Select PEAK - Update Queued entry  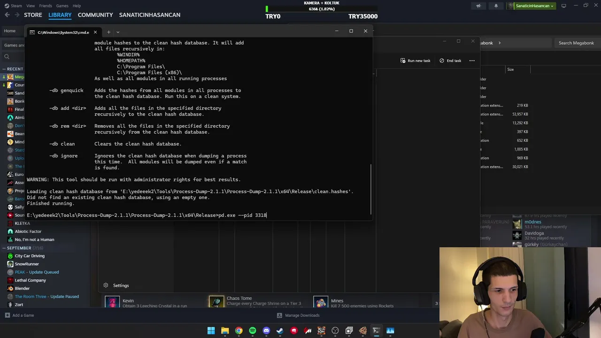37,272
